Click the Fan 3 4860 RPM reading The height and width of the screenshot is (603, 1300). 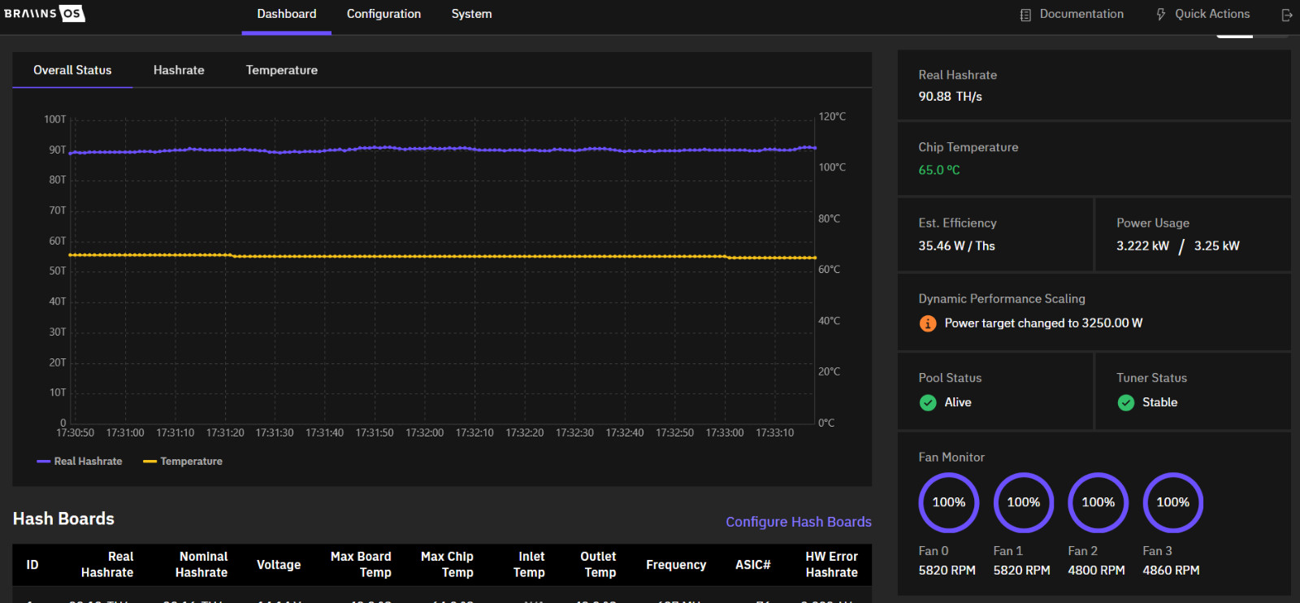pyautogui.click(x=1171, y=570)
